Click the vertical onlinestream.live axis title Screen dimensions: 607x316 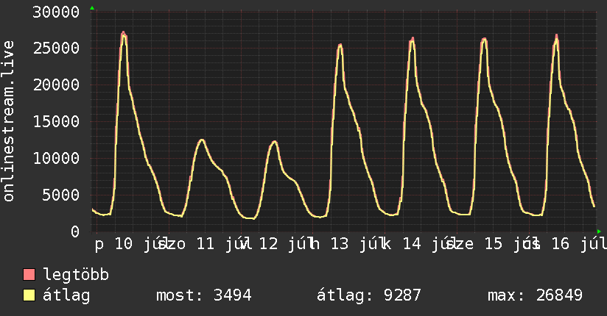pos(8,121)
